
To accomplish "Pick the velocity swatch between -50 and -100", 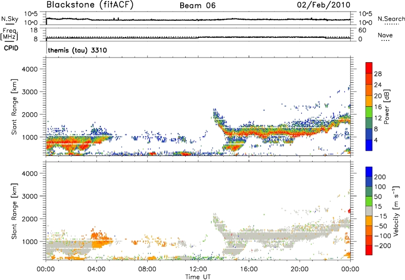I will (x=369, y=230).
